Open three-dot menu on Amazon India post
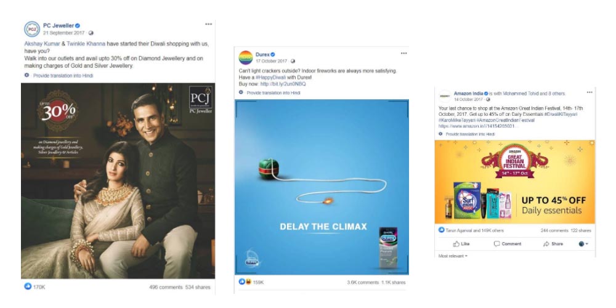The height and width of the screenshot is (308, 616). [590, 92]
